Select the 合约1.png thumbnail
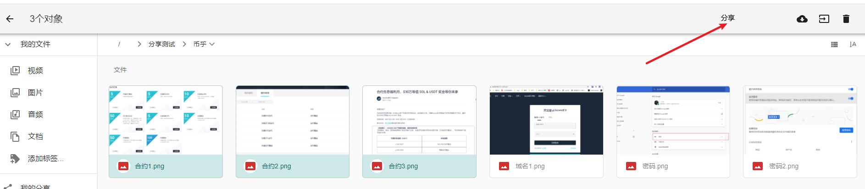This screenshot has width=865, height=189. click(166, 120)
